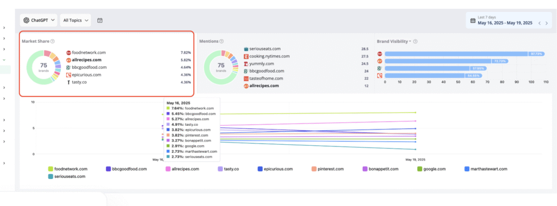
Task: Click the 7.82% Market Share value
Action: tap(186, 53)
